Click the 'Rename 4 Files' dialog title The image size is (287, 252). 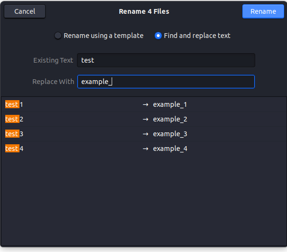(143, 11)
